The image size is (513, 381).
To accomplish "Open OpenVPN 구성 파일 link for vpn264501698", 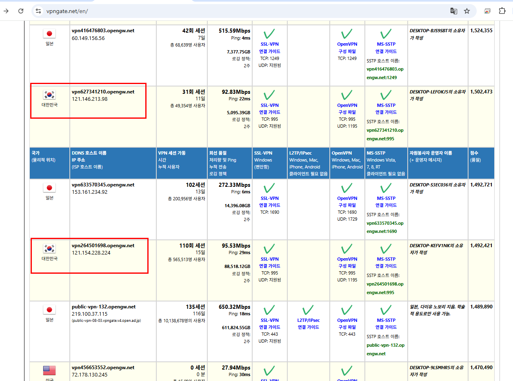I will (x=347, y=262).
